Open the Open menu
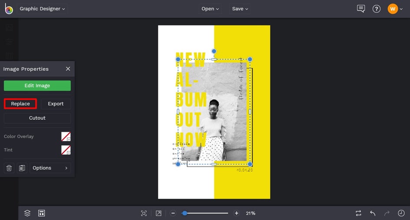 (x=210, y=9)
